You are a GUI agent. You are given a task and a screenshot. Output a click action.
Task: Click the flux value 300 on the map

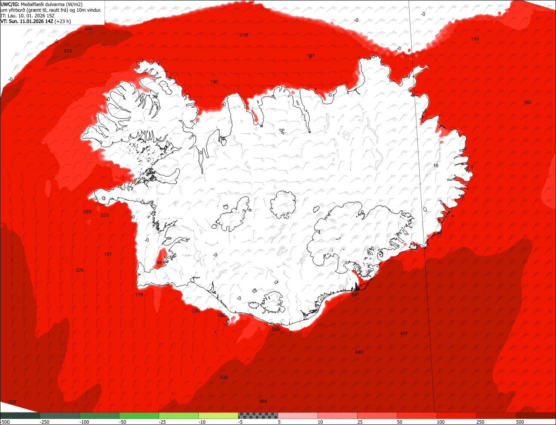88,28
